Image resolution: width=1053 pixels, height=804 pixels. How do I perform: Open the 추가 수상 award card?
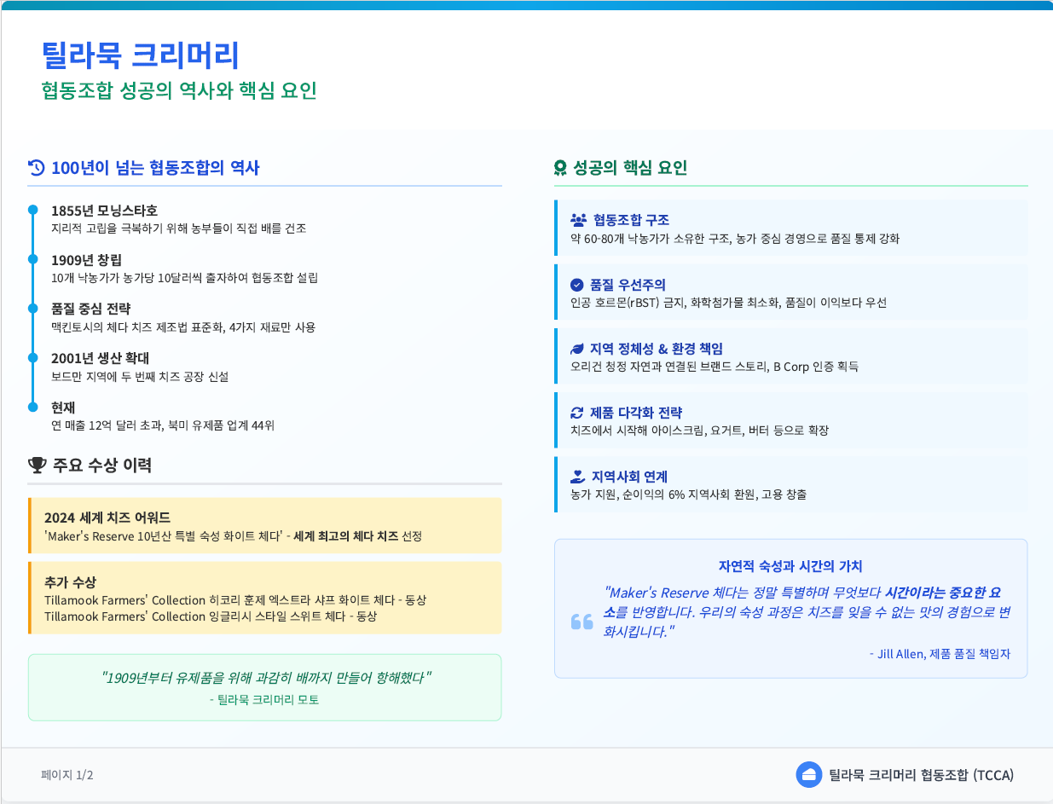[x=265, y=598]
